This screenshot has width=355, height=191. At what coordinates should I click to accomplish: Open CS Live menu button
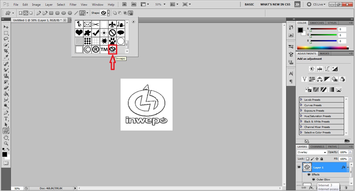click(x=316, y=4)
